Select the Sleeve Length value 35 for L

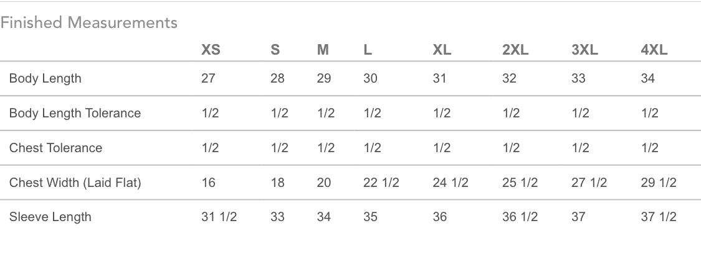370,217
